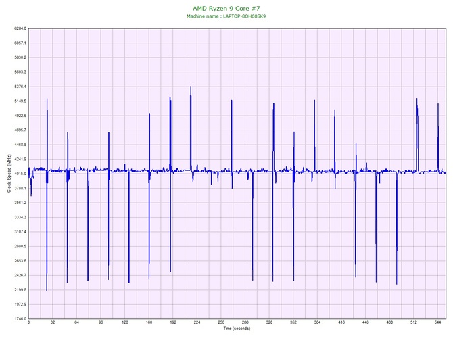Click the 2653.6 y-axis value
This screenshot has width=453, height=340.
pyautogui.click(x=20, y=261)
